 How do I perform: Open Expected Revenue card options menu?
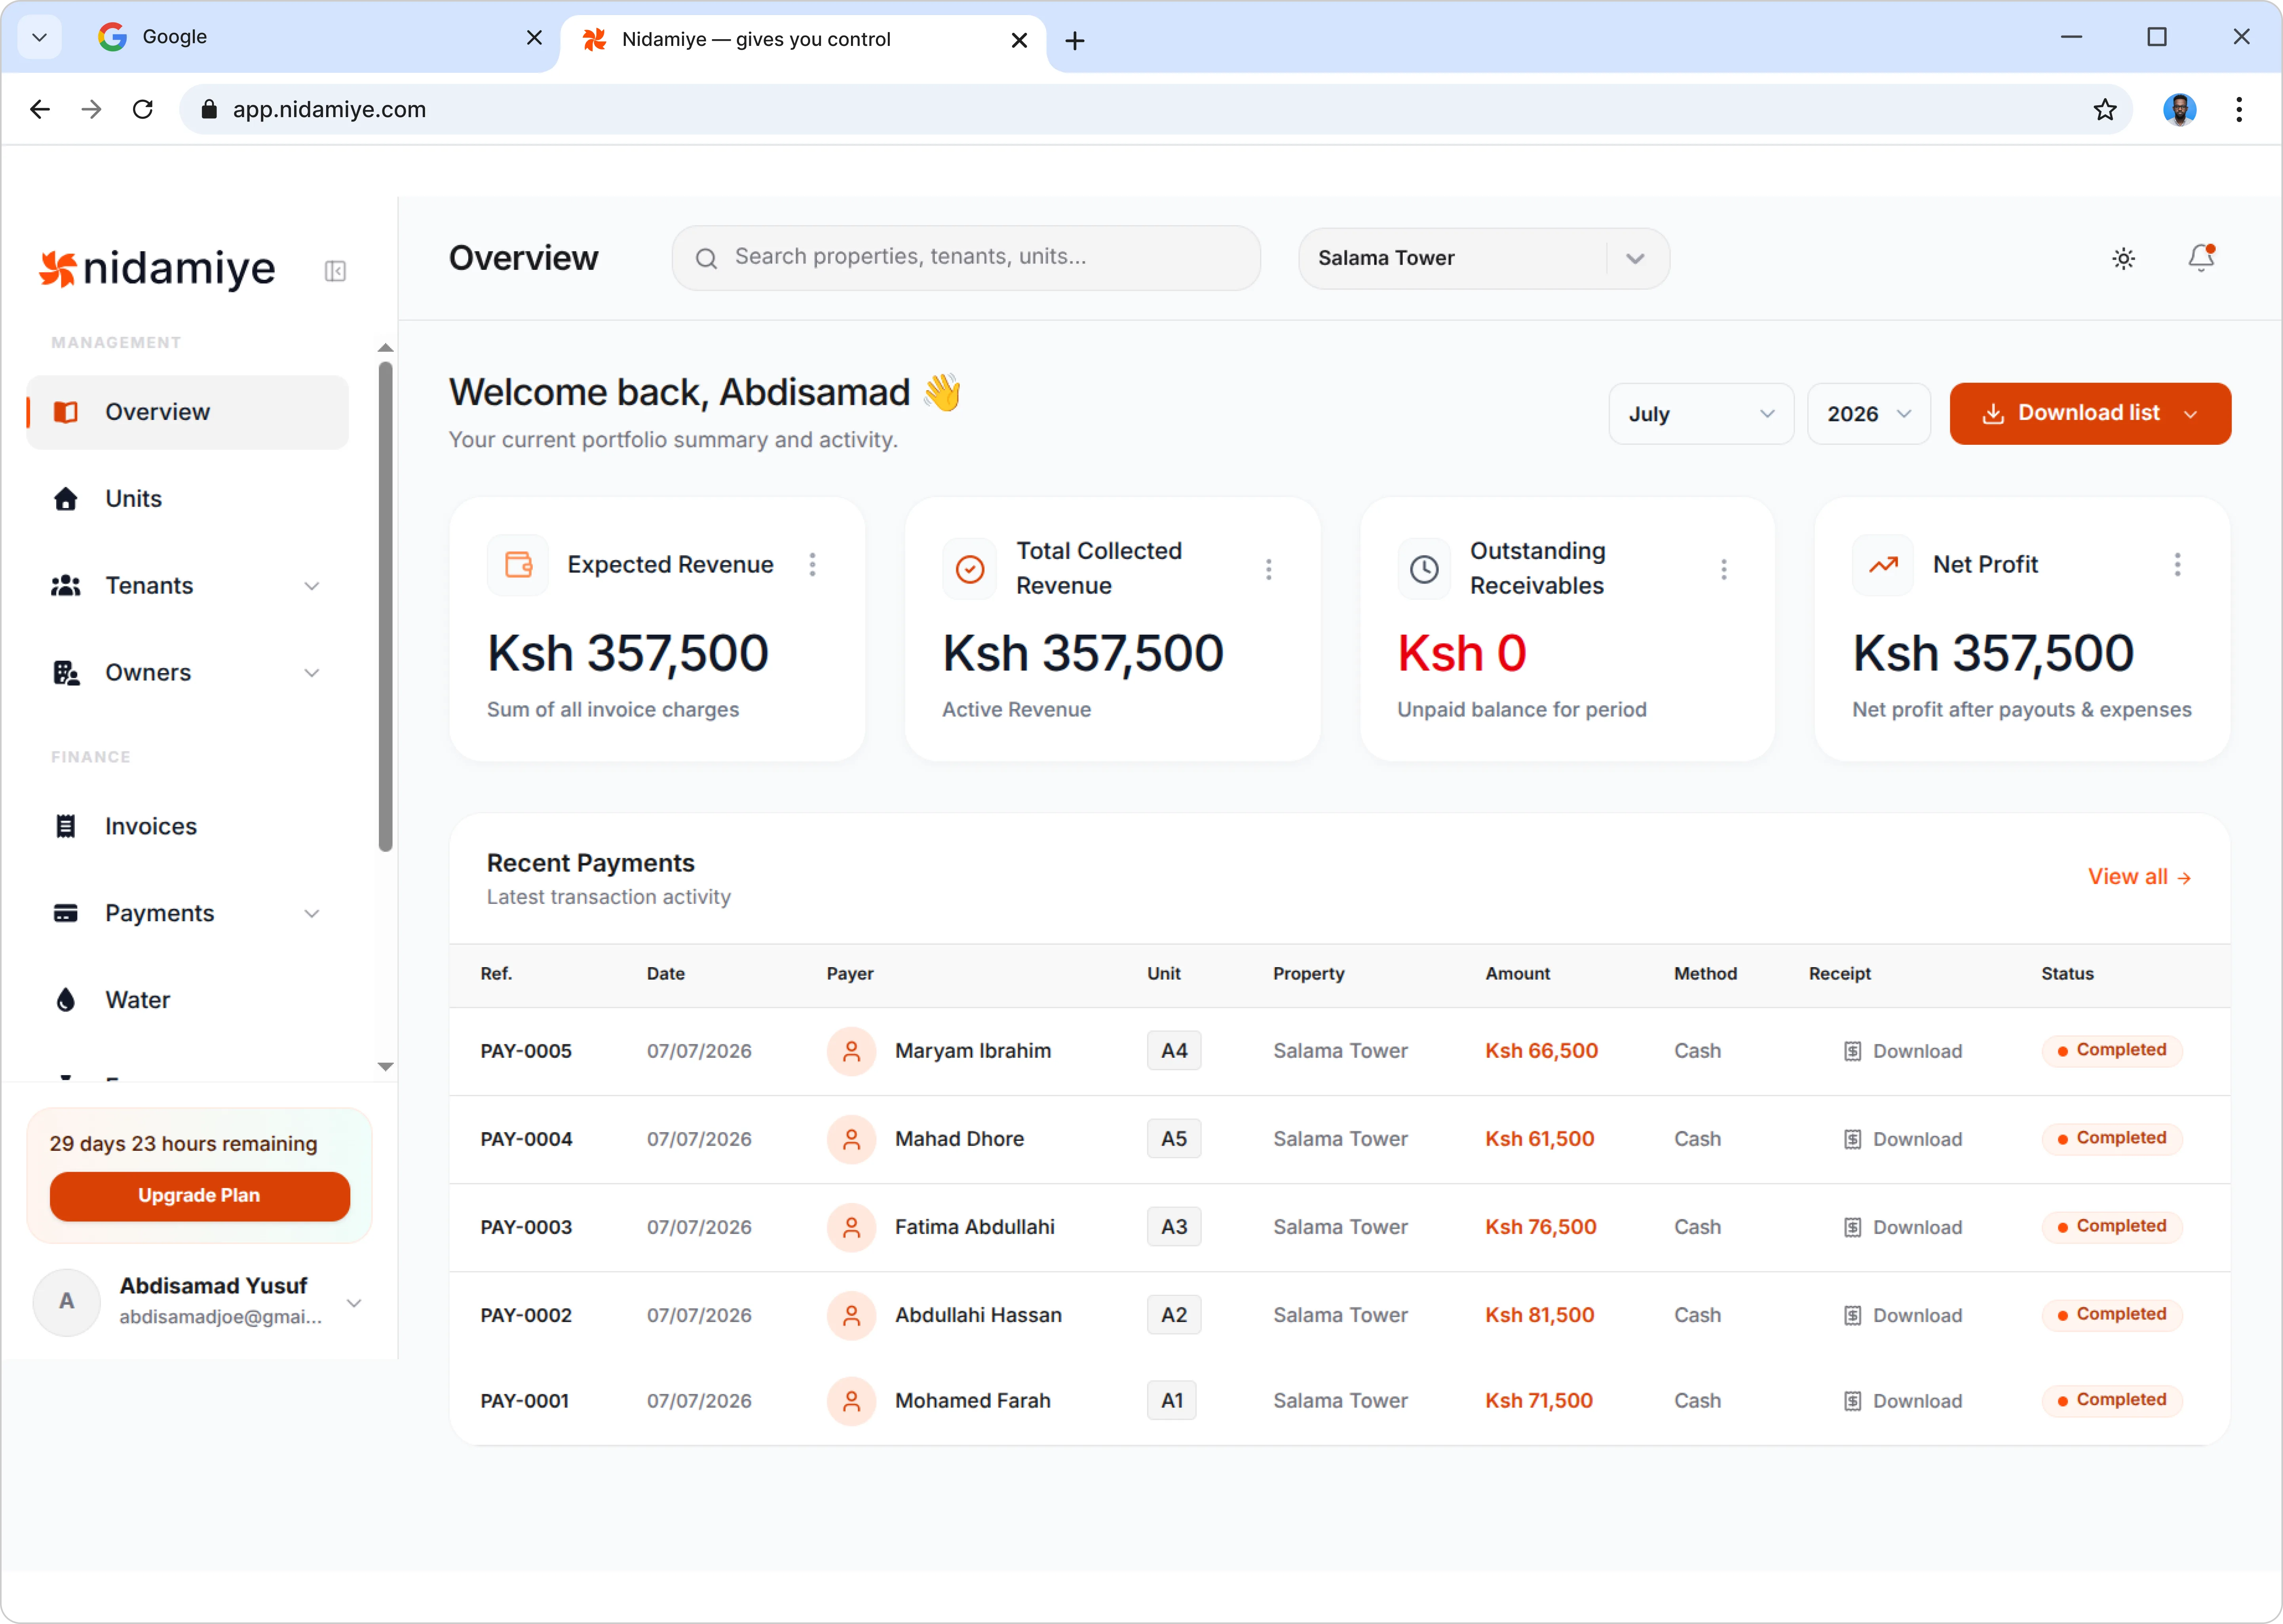[812, 565]
